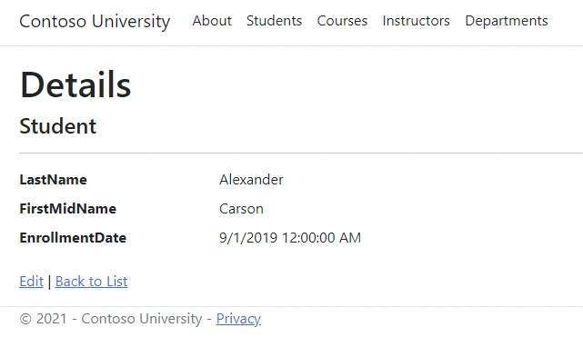The height and width of the screenshot is (357, 583).
Task: Navigate to Courses in navbar
Action: point(342,21)
